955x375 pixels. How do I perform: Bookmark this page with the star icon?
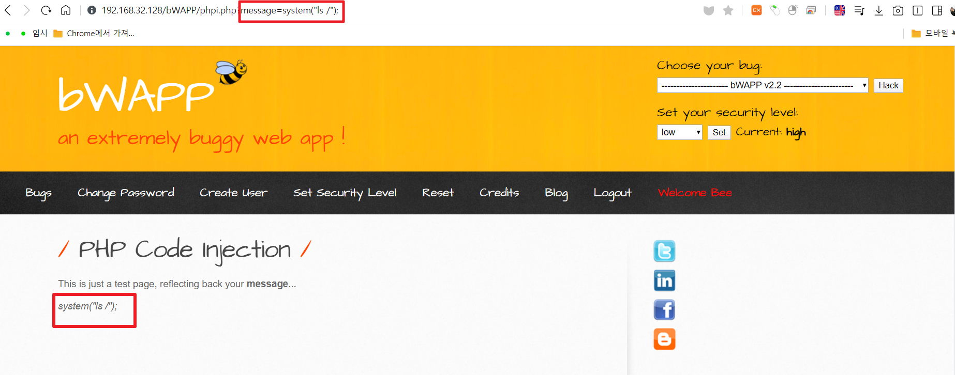728,10
